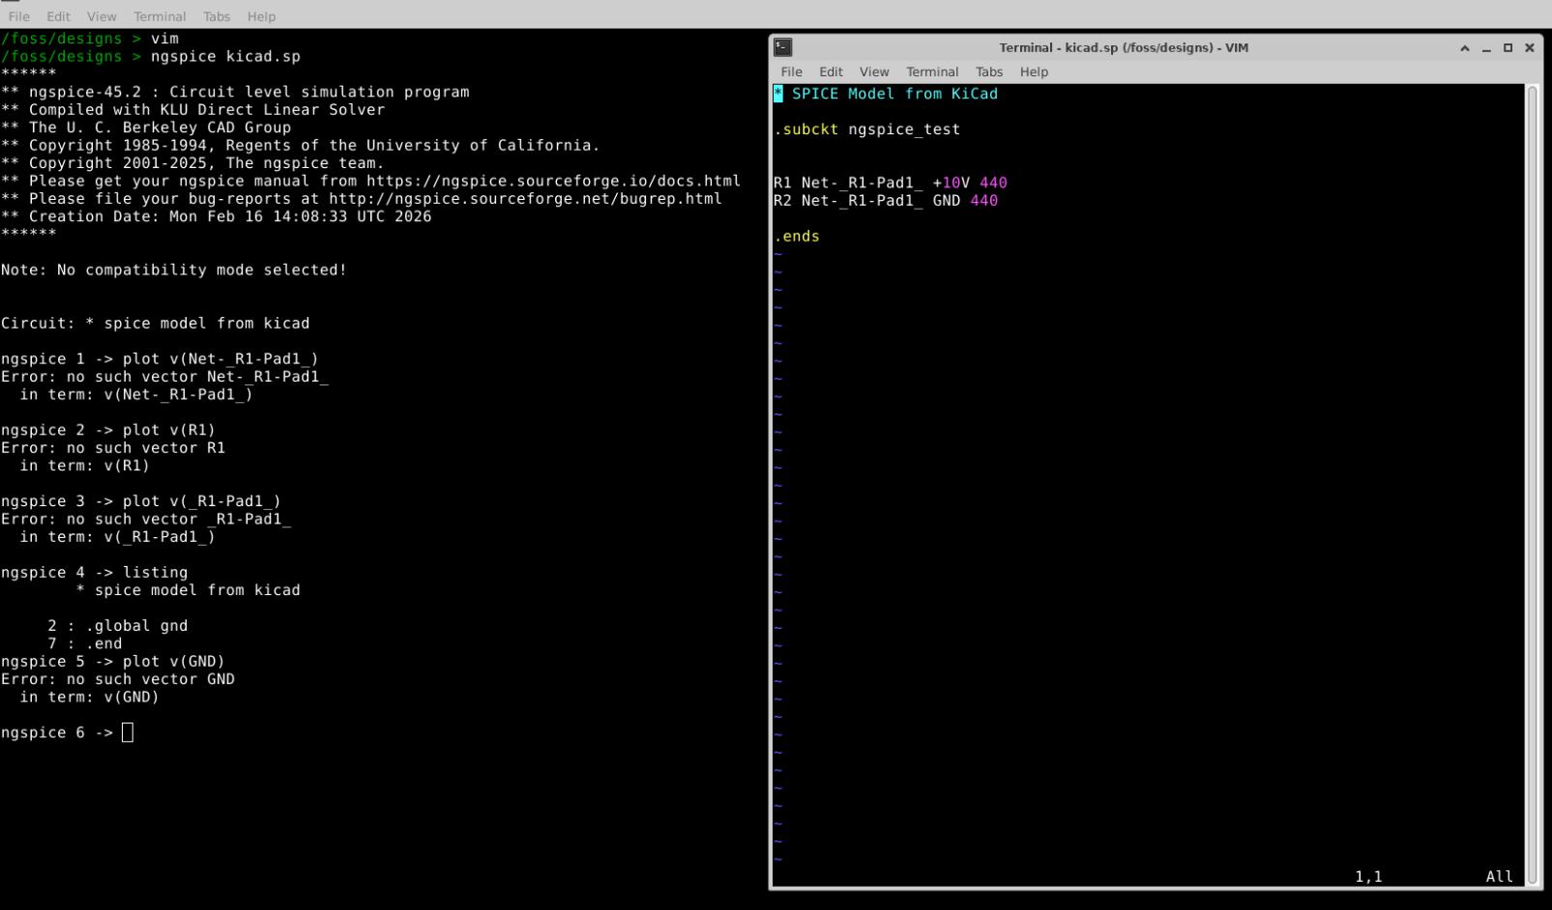The height and width of the screenshot is (910, 1552).
Task: Minimize the kicad.sp VIM terminal window
Action: coord(1486,47)
